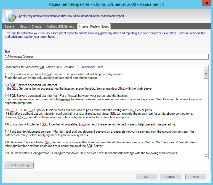Confirm with the OK button
The width and height of the screenshot is (213, 185).
click(146, 177)
